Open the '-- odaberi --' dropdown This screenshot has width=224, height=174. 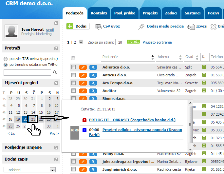29,170
